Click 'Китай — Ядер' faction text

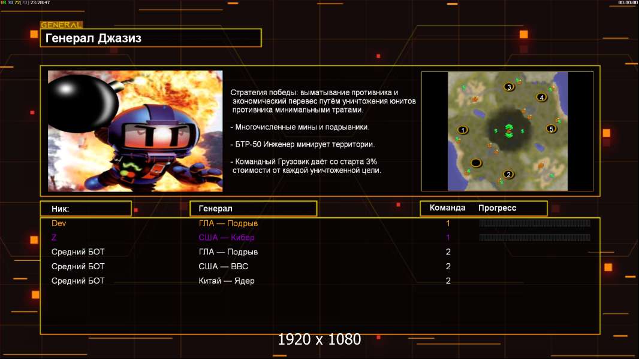[x=227, y=281]
